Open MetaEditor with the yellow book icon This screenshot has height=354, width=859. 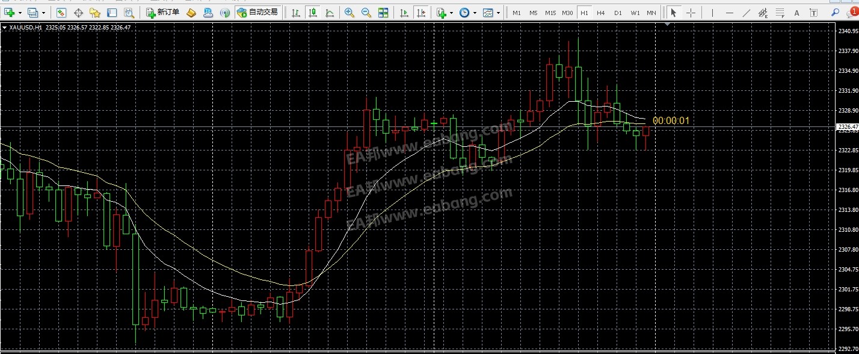pos(191,13)
